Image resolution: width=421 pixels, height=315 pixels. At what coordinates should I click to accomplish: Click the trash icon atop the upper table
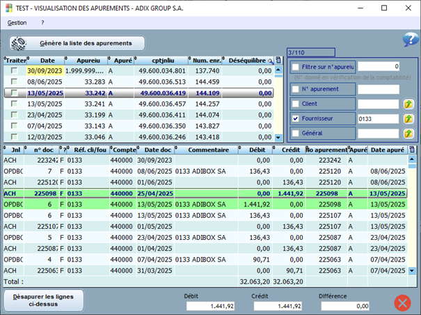point(278,60)
